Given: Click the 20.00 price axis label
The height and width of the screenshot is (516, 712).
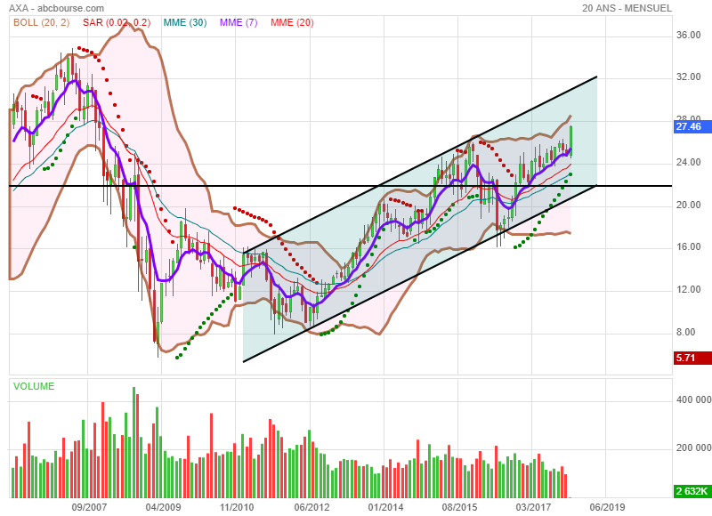Looking at the screenshot, I should 688,206.
